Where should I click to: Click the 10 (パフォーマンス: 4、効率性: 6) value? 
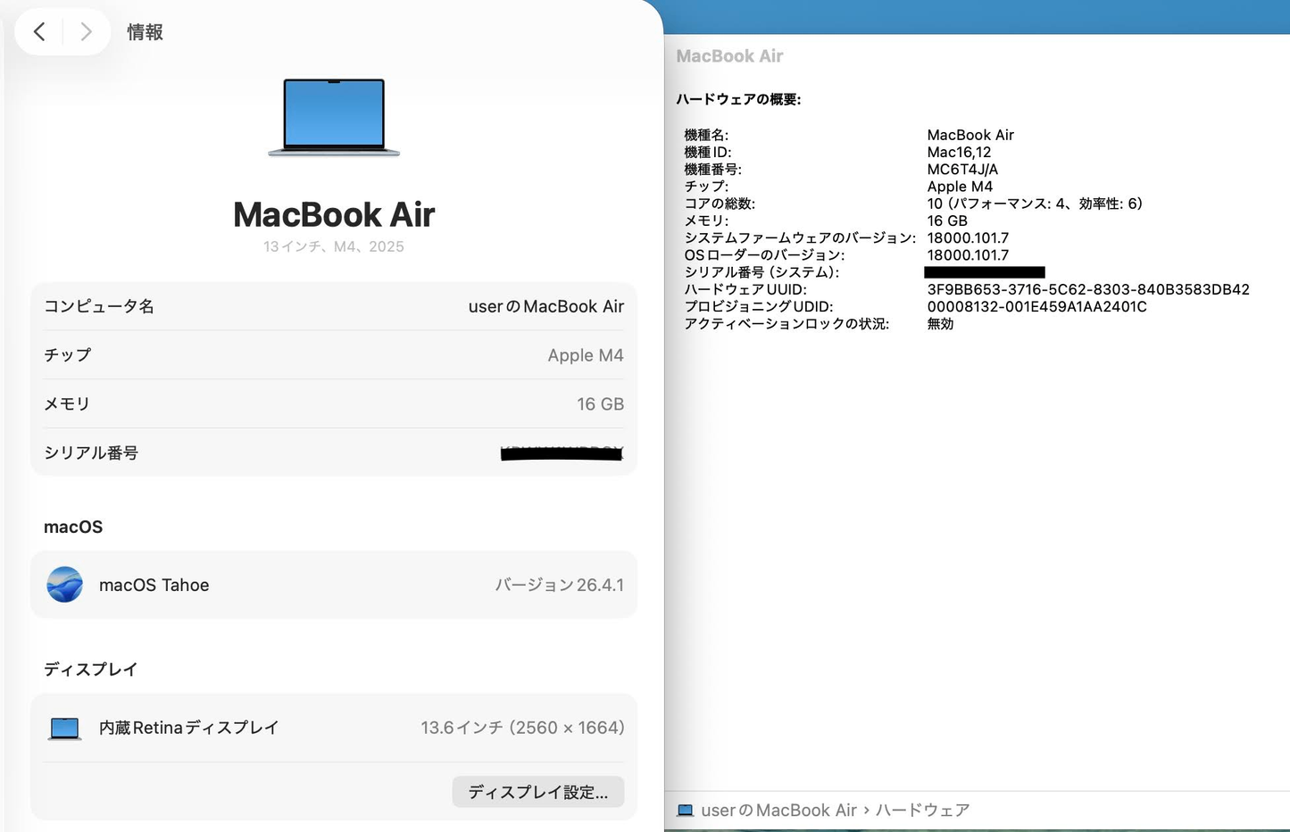(1035, 204)
